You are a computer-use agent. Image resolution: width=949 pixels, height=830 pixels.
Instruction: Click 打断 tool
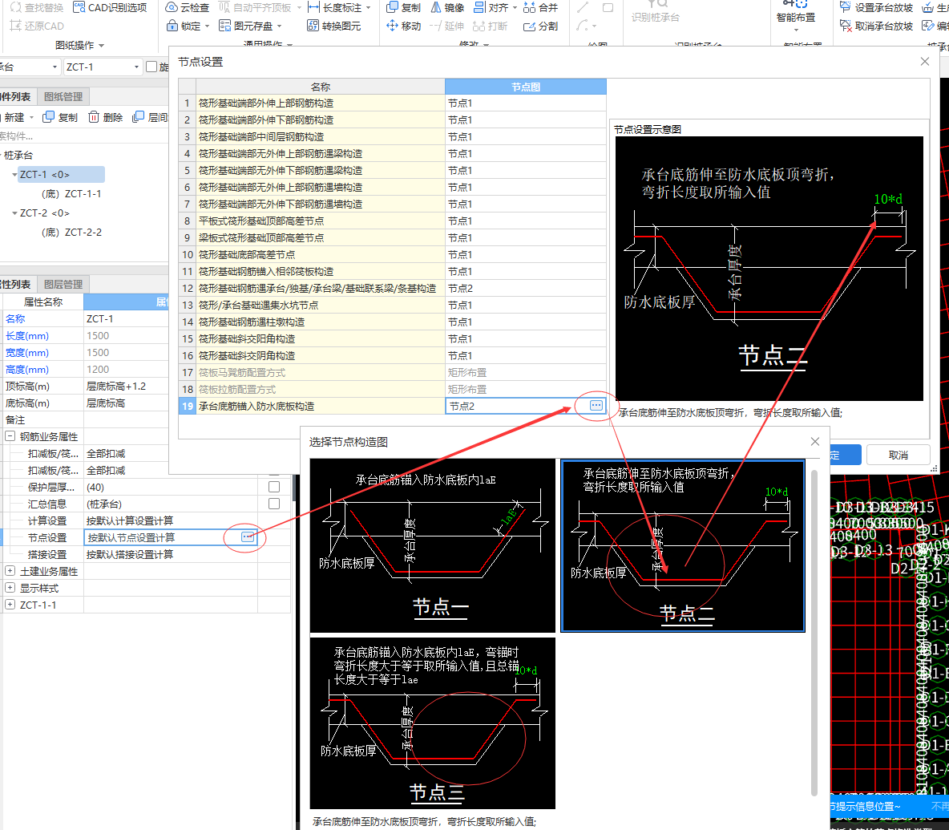pyautogui.click(x=491, y=26)
